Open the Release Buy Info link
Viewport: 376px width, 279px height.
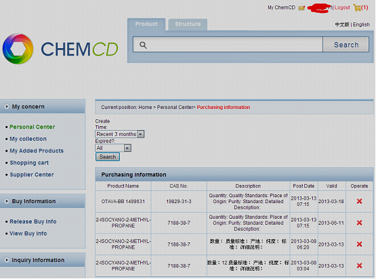(33, 221)
